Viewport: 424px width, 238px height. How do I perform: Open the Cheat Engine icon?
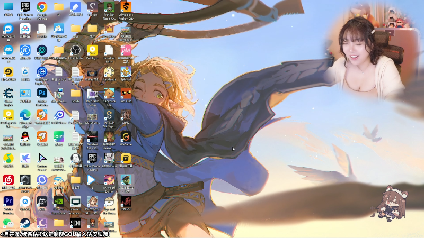(8, 94)
